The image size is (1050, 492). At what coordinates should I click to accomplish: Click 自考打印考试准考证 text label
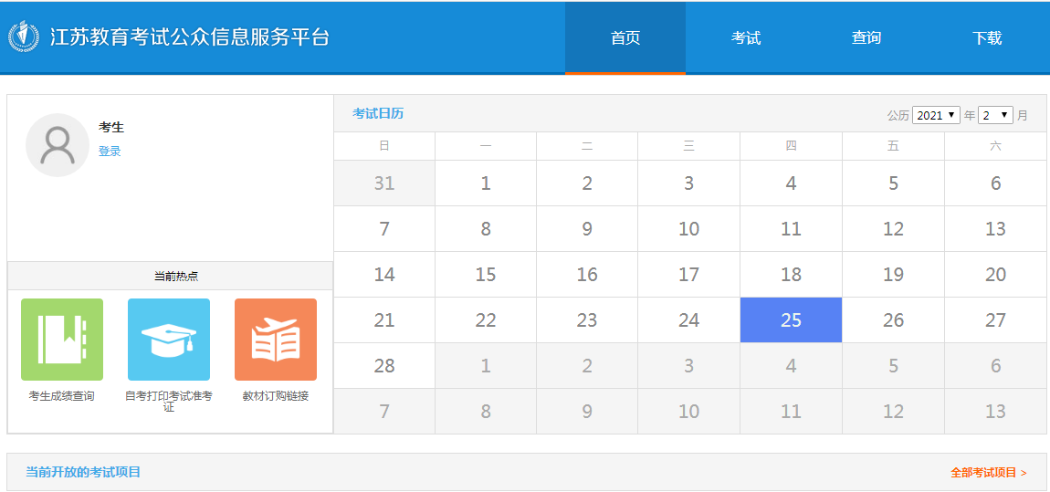(x=169, y=401)
